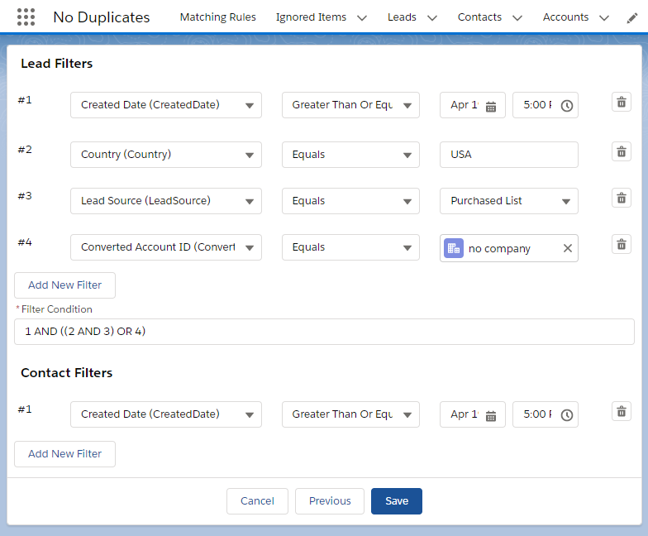Open the Matching Rules tab
648x536 pixels.
point(217,17)
